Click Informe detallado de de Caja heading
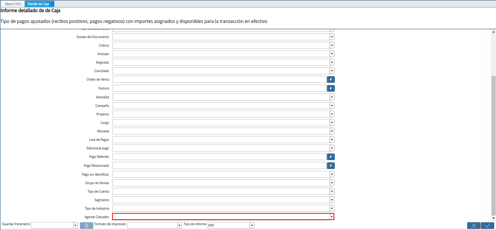The width and height of the screenshot is (496, 230). pyautogui.click(x=30, y=11)
